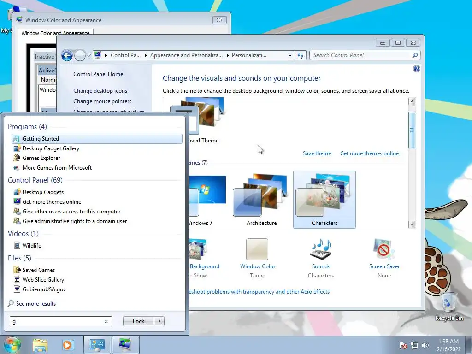Select the Characters theme

324,199
